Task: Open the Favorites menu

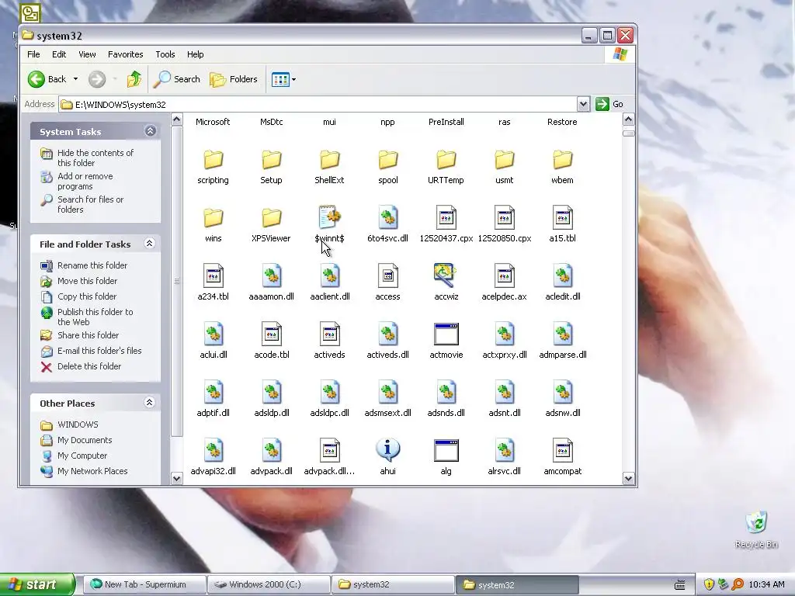Action: (x=125, y=54)
